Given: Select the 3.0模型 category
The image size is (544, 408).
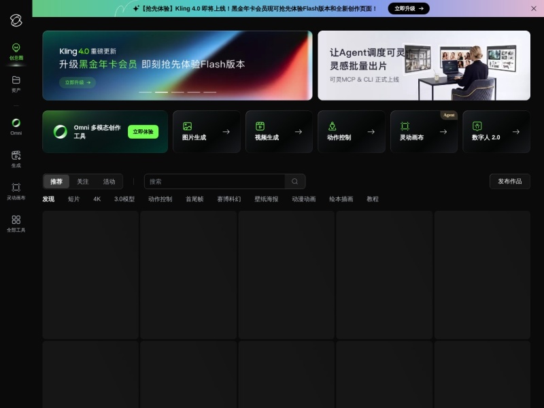Looking at the screenshot, I should (124, 199).
